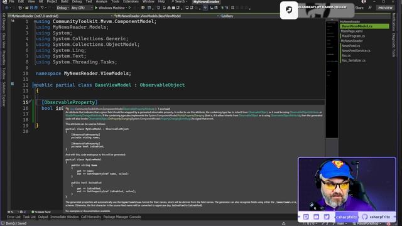
Task: Open the member dropdown isBusy
Action: coord(272,16)
